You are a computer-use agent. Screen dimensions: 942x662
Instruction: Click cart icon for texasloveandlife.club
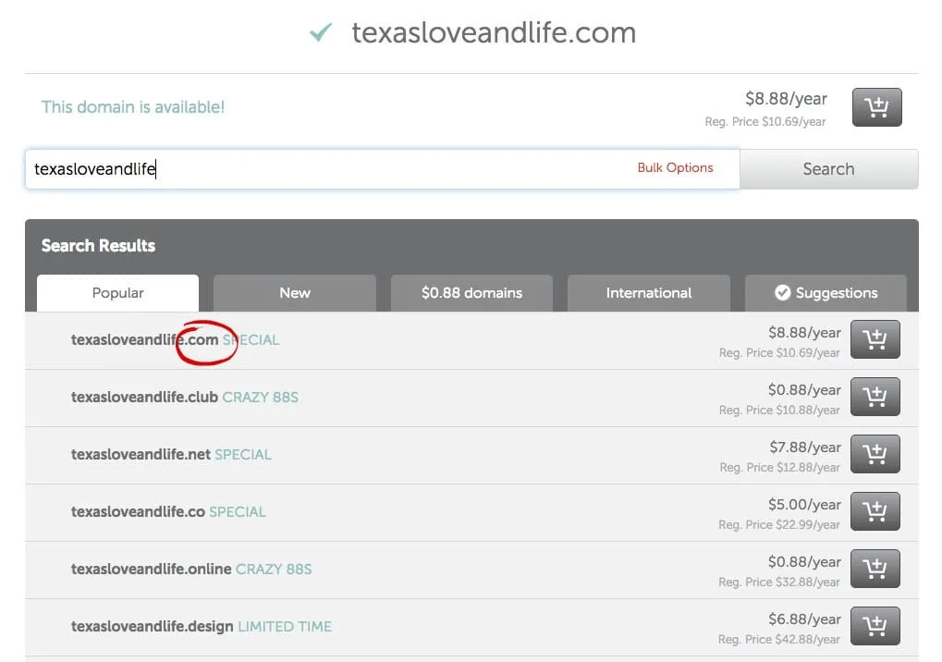coord(875,397)
